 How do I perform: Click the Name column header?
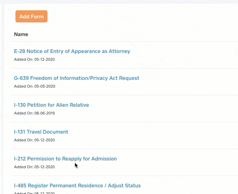[21, 34]
